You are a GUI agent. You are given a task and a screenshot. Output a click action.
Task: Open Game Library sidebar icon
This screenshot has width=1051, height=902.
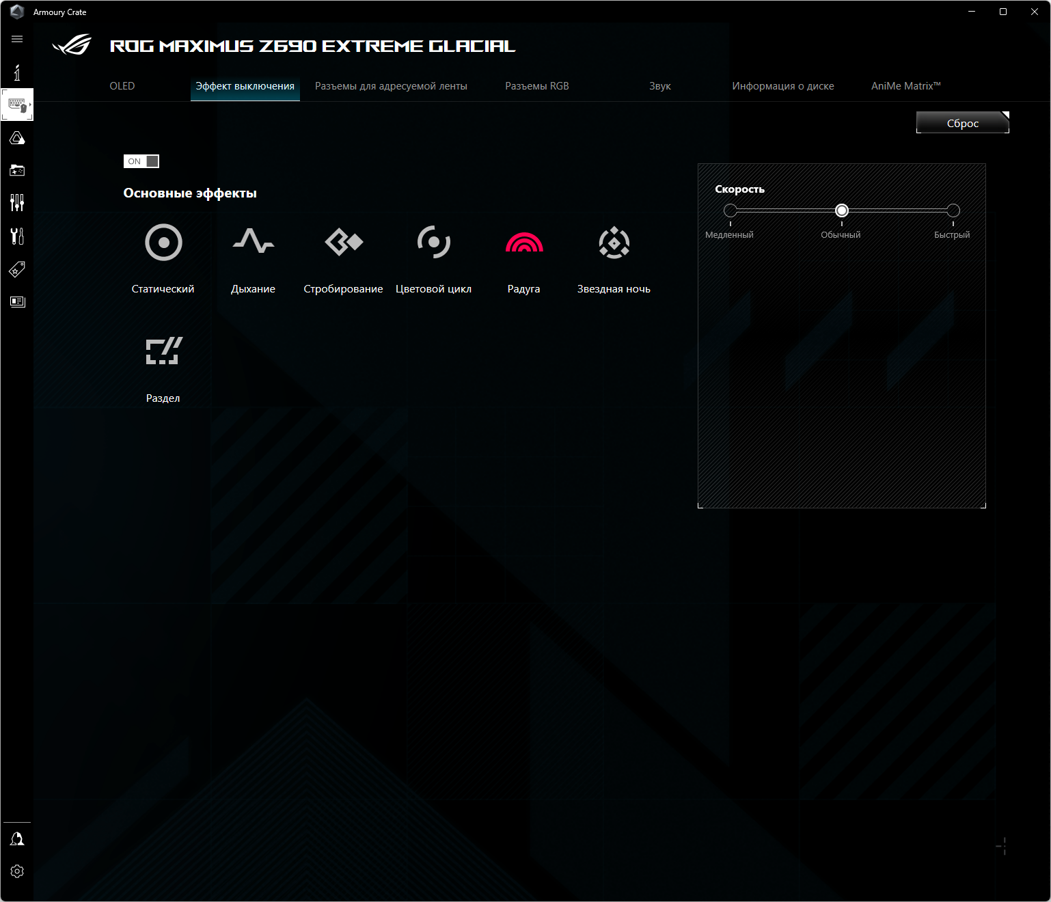[17, 170]
